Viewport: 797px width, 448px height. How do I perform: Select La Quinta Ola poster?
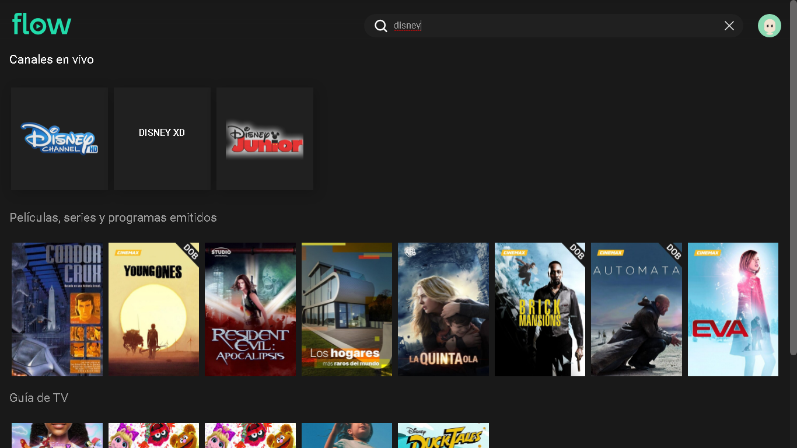click(x=443, y=309)
